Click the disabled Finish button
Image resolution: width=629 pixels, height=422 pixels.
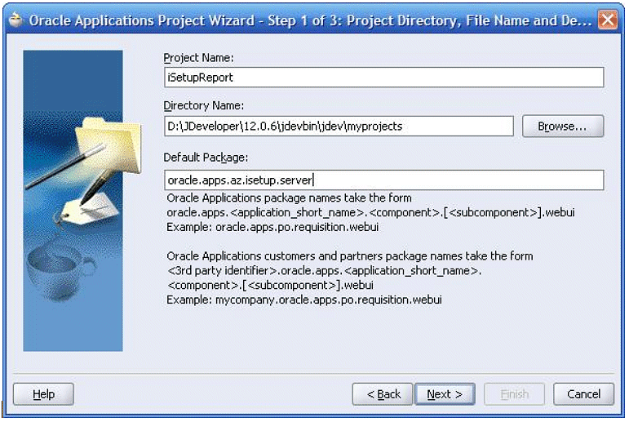pyautogui.click(x=514, y=394)
